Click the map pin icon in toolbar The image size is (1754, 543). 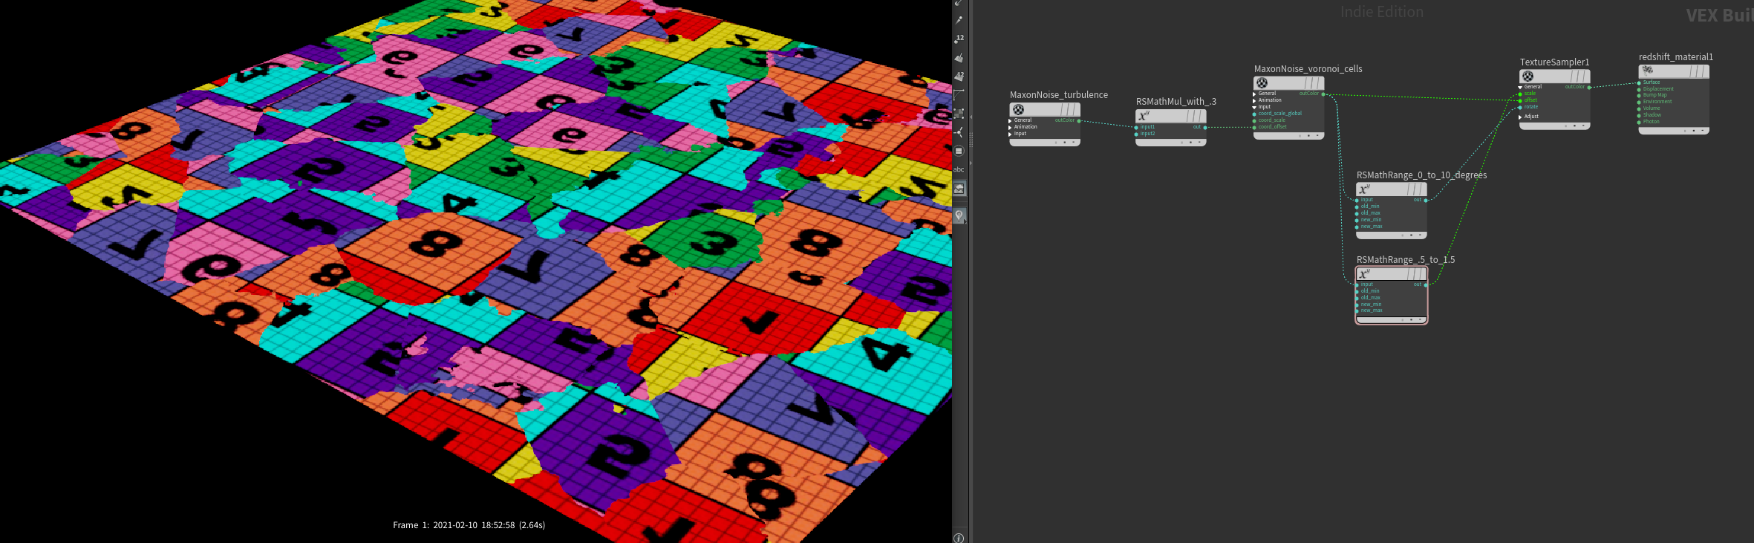coord(959,215)
